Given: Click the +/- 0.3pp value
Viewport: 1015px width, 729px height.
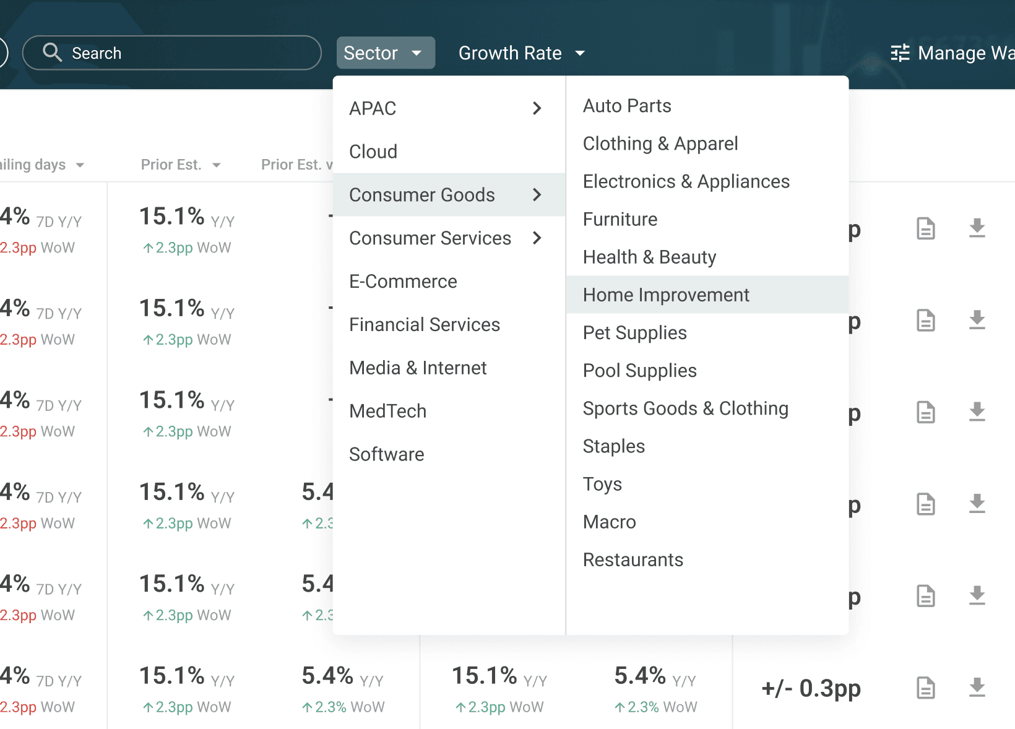Looking at the screenshot, I should pyautogui.click(x=811, y=688).
